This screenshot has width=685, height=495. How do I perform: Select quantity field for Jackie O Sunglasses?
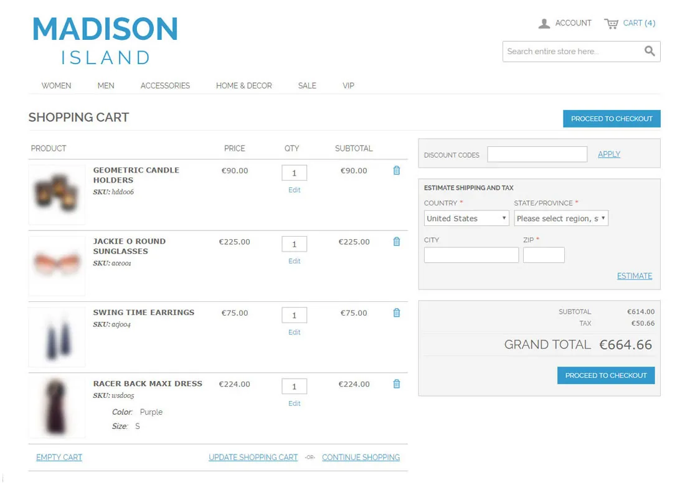295,244
